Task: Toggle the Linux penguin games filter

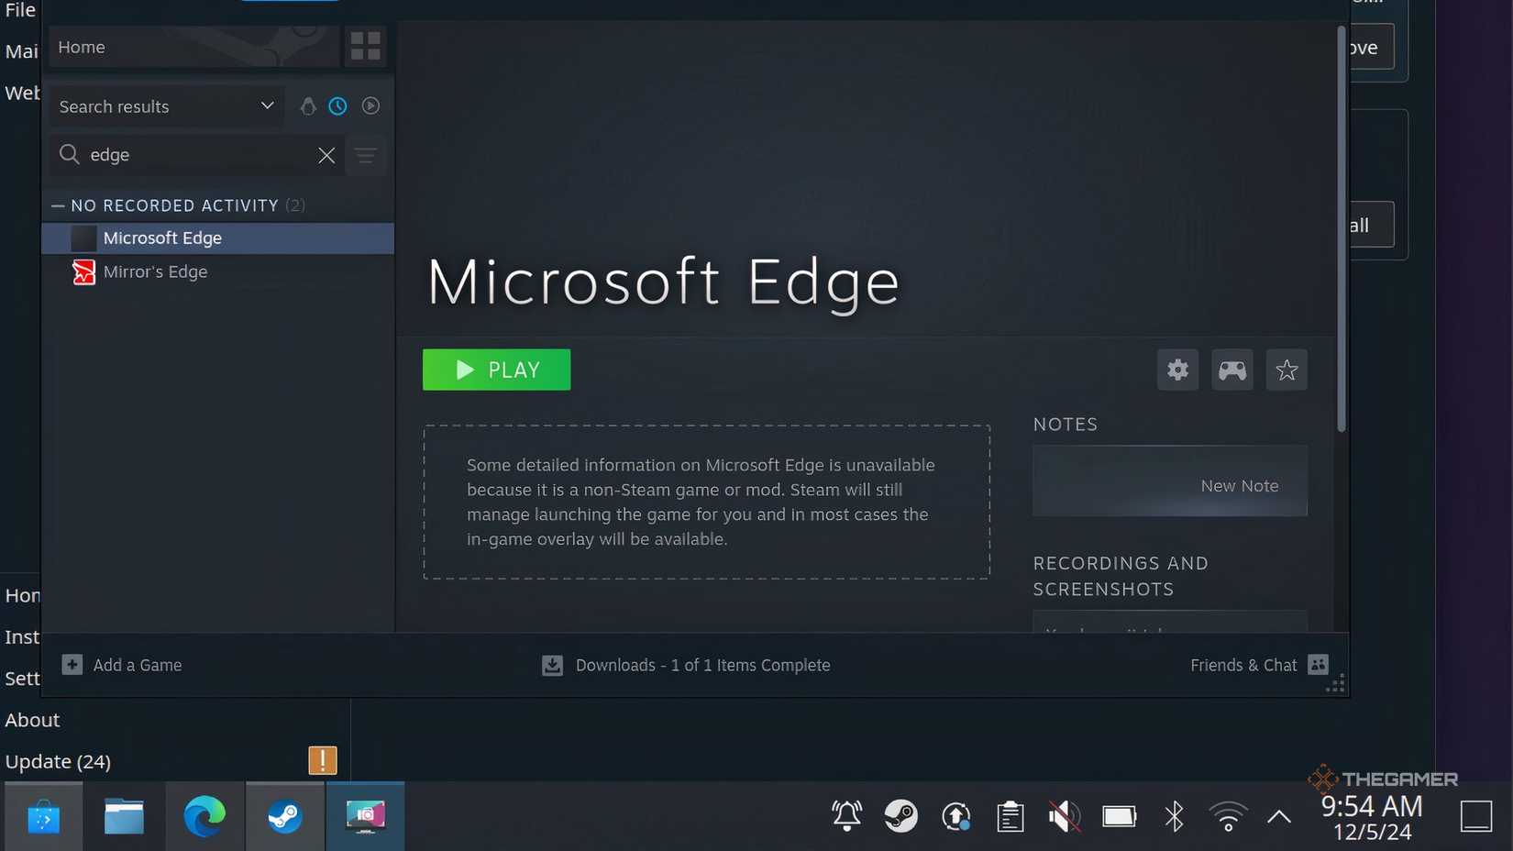Action: coord(308,106)
